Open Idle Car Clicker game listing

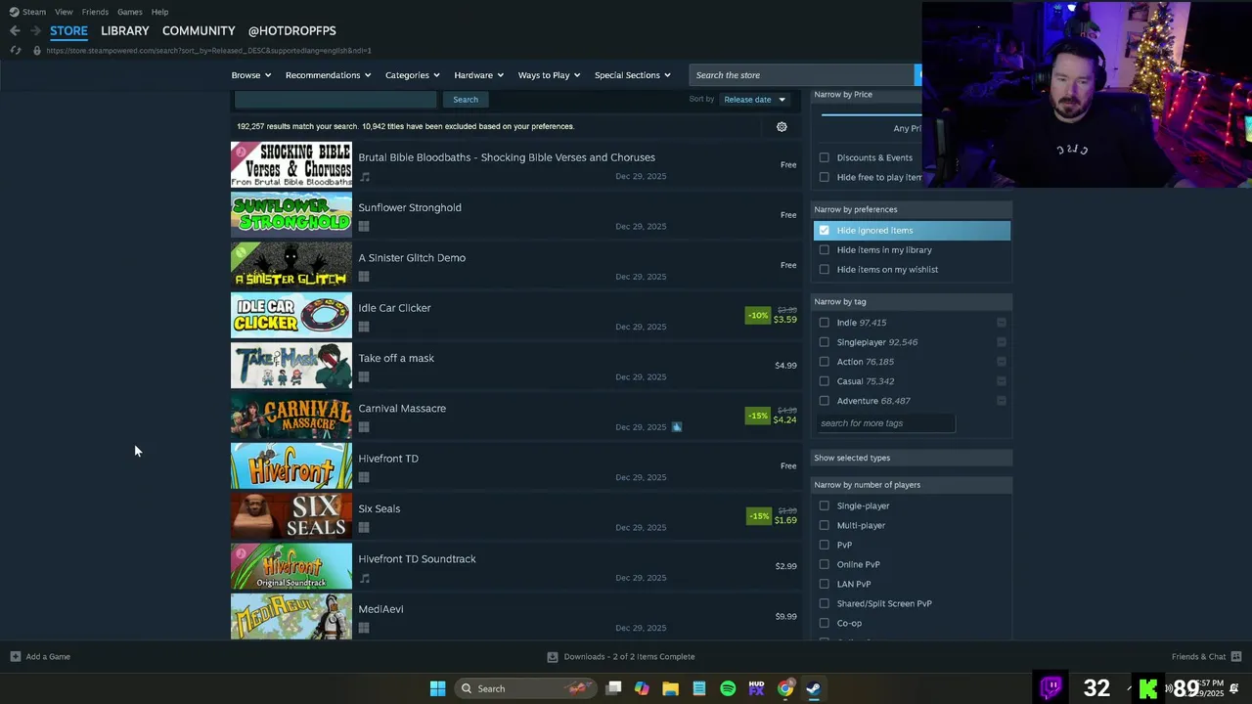[x=516, y=315]
